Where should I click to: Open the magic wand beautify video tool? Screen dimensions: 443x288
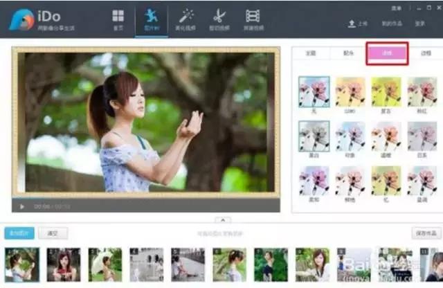186,15
